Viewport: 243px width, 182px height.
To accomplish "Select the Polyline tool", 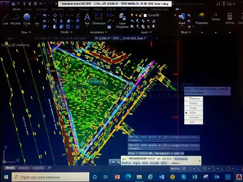I will 15,18.
